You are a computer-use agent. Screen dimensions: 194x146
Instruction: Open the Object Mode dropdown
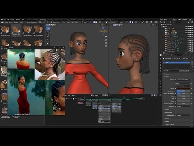(x=56, y=22)
